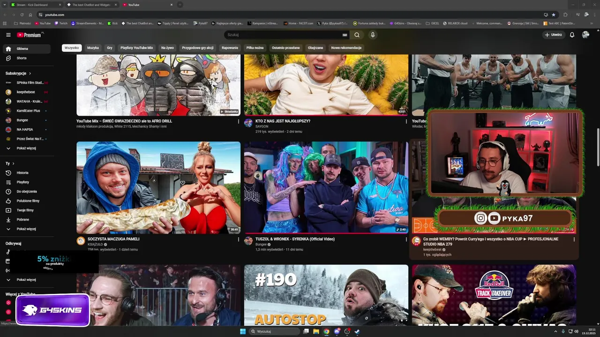The width and height of the screenshot is (600, 337).
Task: Open Twitch bookmark in bookmarks bar
Action: tap(61, 23)
